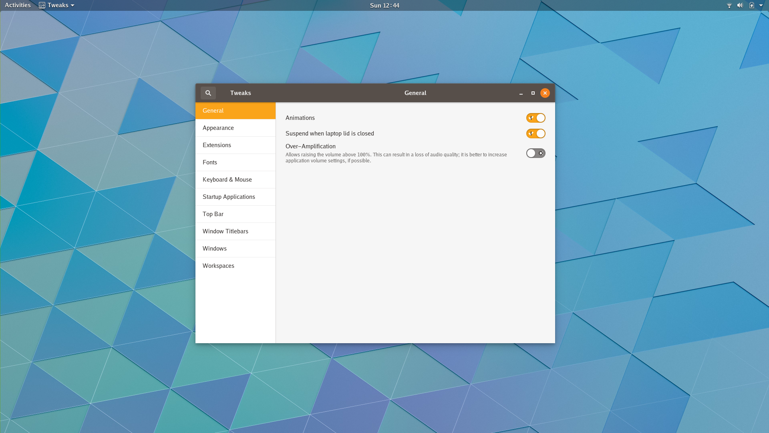Image resolution: width=769 pixels, height=433 pixels.
Task: Select the Workspaces settings page
Action: click(x=218, y=265)
